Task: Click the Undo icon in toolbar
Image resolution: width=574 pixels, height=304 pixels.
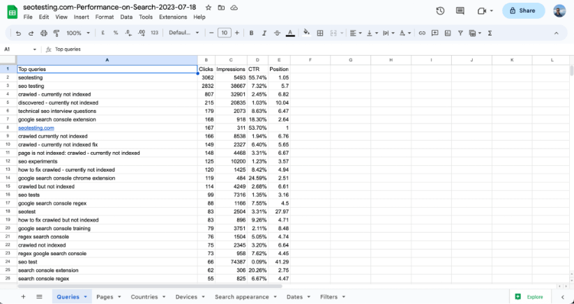Action: (18, 33)
